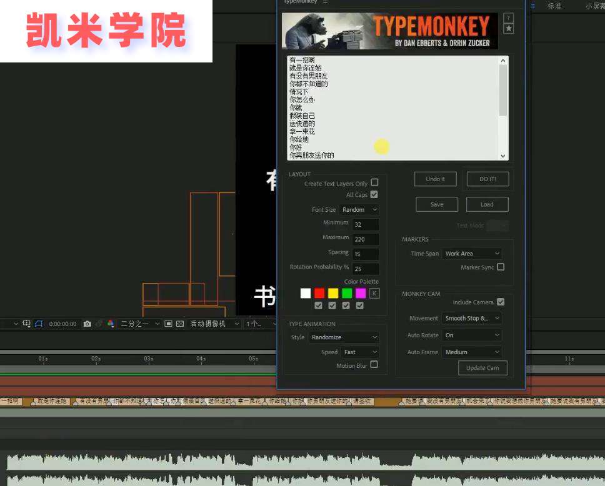The height and width of the screenshot is (486, 605).
Task: Toggle region of interest icon
Action: [168, 324]
